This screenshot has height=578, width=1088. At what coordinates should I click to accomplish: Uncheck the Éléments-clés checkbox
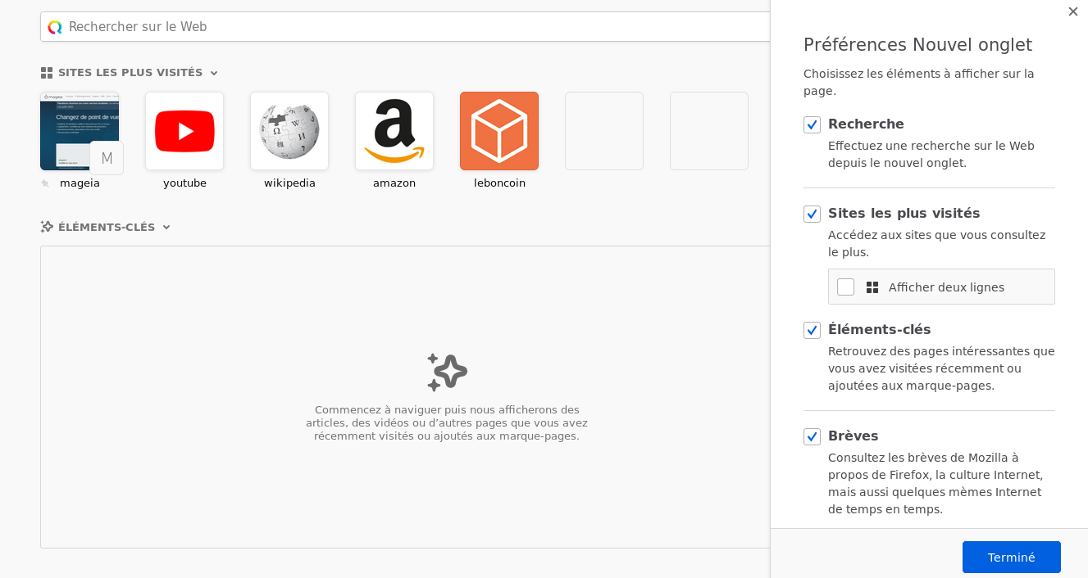coord(812,330)
